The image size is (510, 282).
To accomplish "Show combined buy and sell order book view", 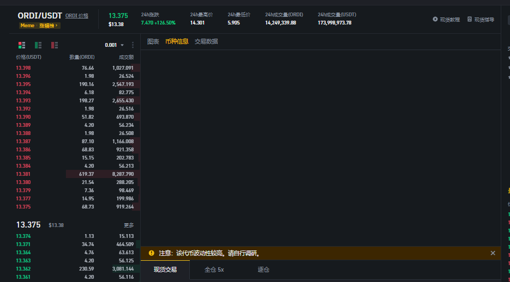I will coord(22,45).
